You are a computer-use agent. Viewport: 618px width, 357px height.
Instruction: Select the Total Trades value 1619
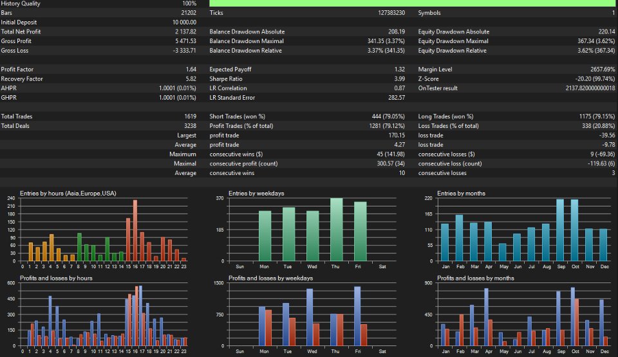pyautogui.click(x=191, y=116)
